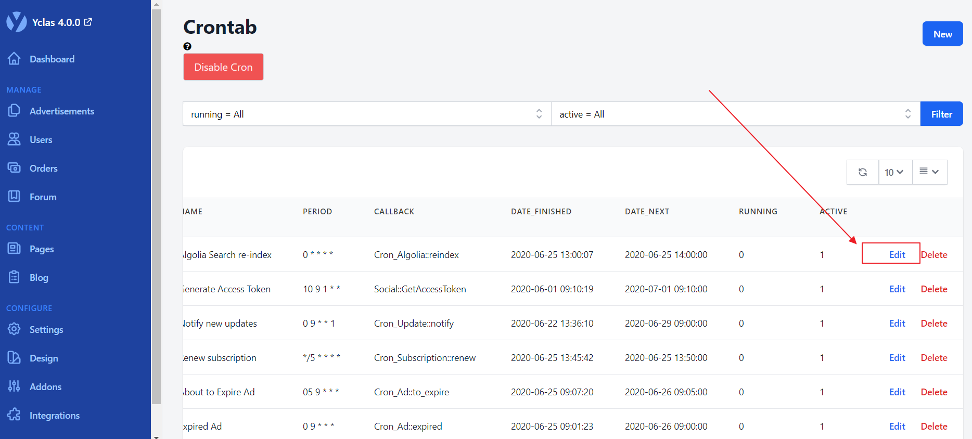972x439 pixels.
Task: Click the Advertisements sidebar icon
Action: [x=14, y=111]
